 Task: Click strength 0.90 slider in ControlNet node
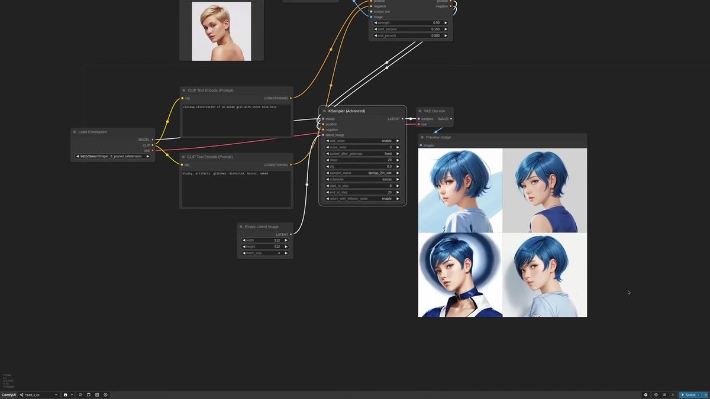click(x=411, y=22)
